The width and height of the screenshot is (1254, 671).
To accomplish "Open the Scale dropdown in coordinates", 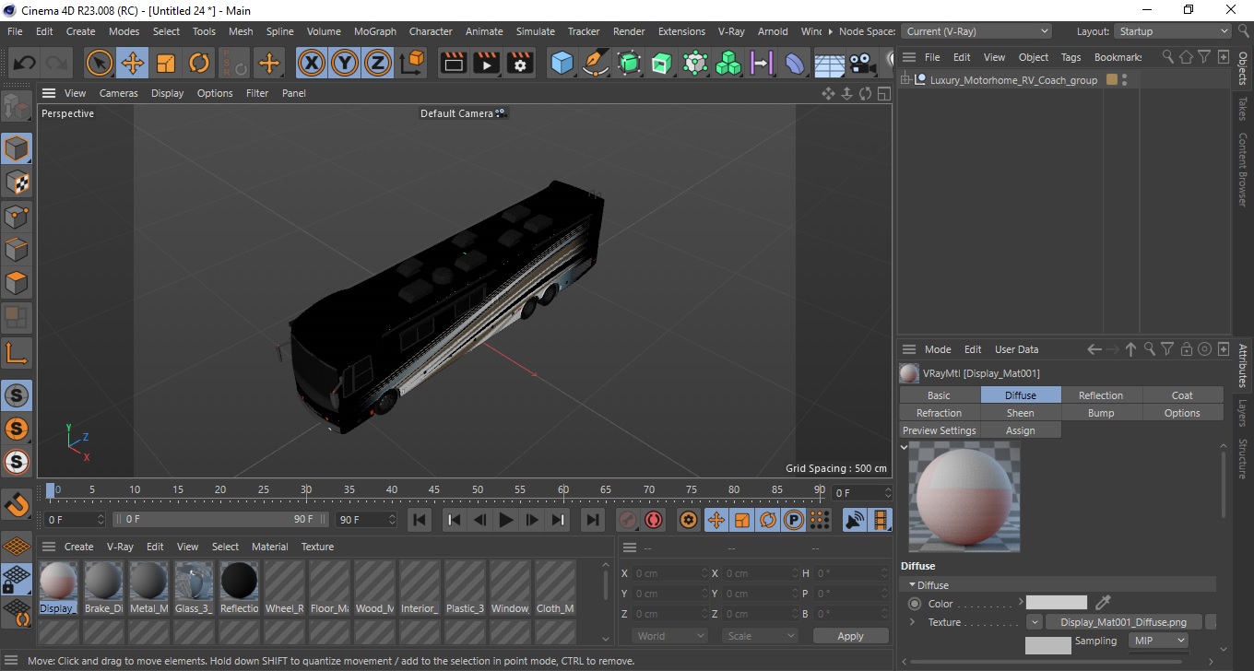I will [x=760, y=636].
